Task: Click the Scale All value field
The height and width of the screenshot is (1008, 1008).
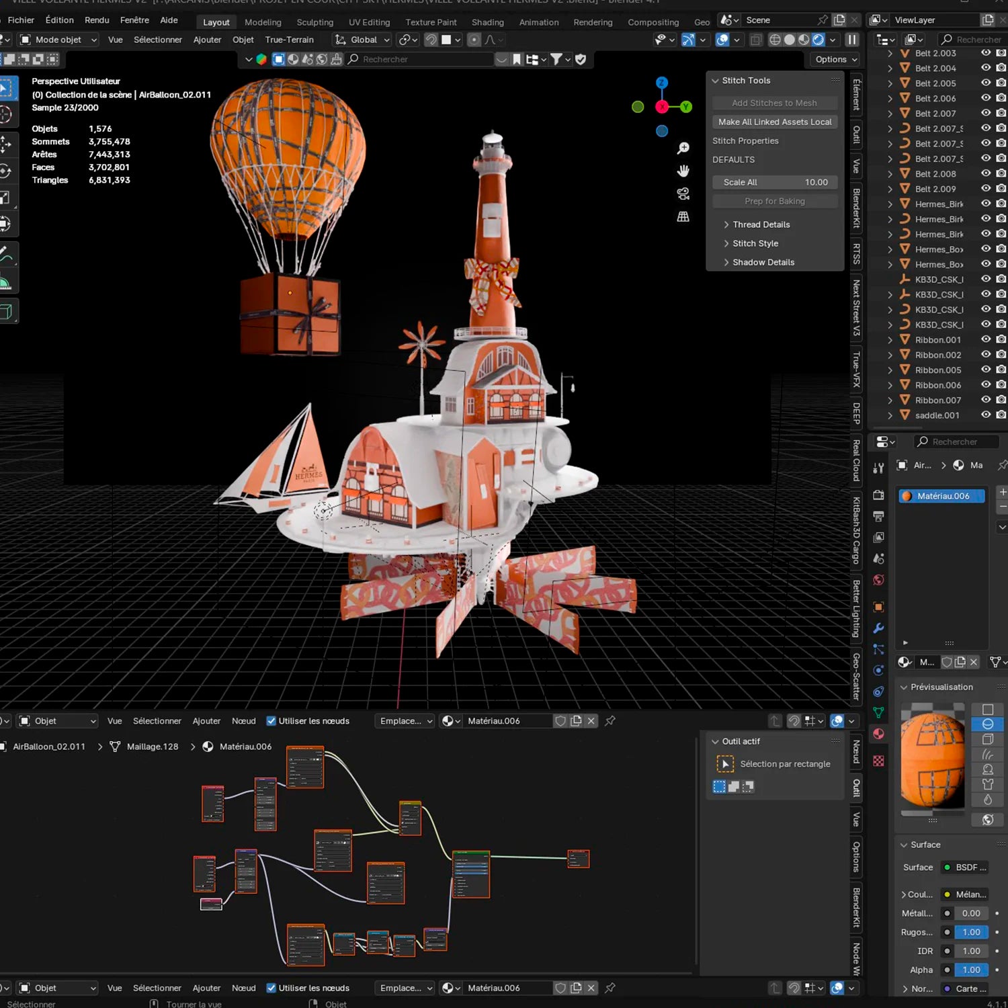Action: [x=774, y=182]
